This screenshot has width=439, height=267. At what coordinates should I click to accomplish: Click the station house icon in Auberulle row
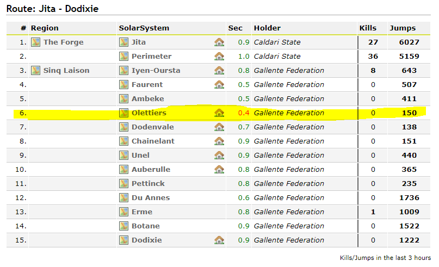[x=219, y=169]
